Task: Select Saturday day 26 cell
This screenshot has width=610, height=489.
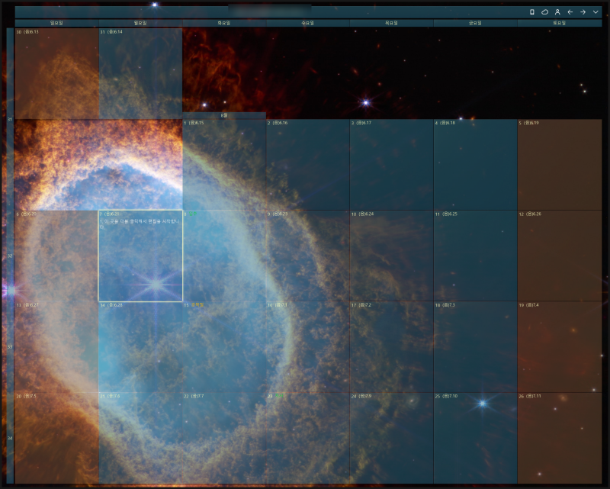Action: point(560,438)
